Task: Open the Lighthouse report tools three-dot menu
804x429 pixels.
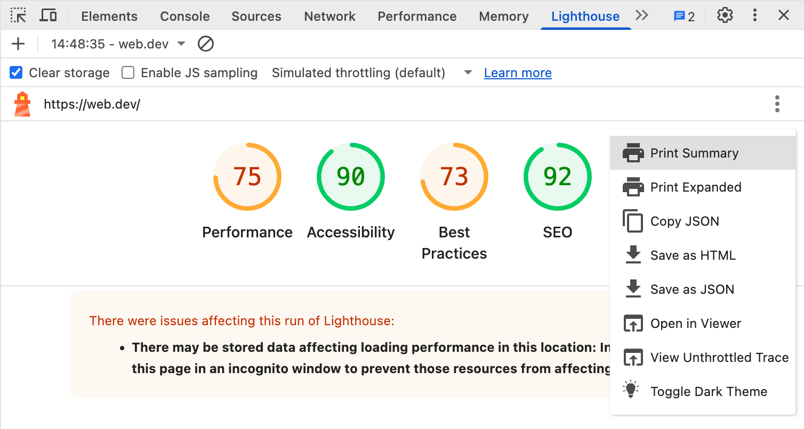Action: (777, 104)
